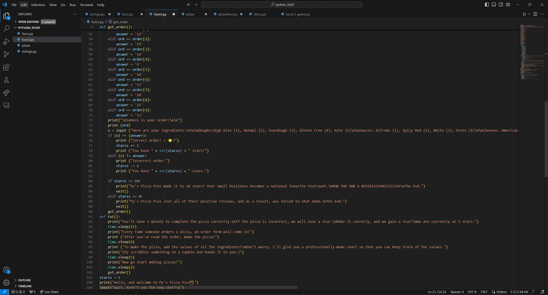Viewport: 548px width, 295px height.
Task: Click the Run Python File play button
Action: pyautogui.click(x=524, y=14)
